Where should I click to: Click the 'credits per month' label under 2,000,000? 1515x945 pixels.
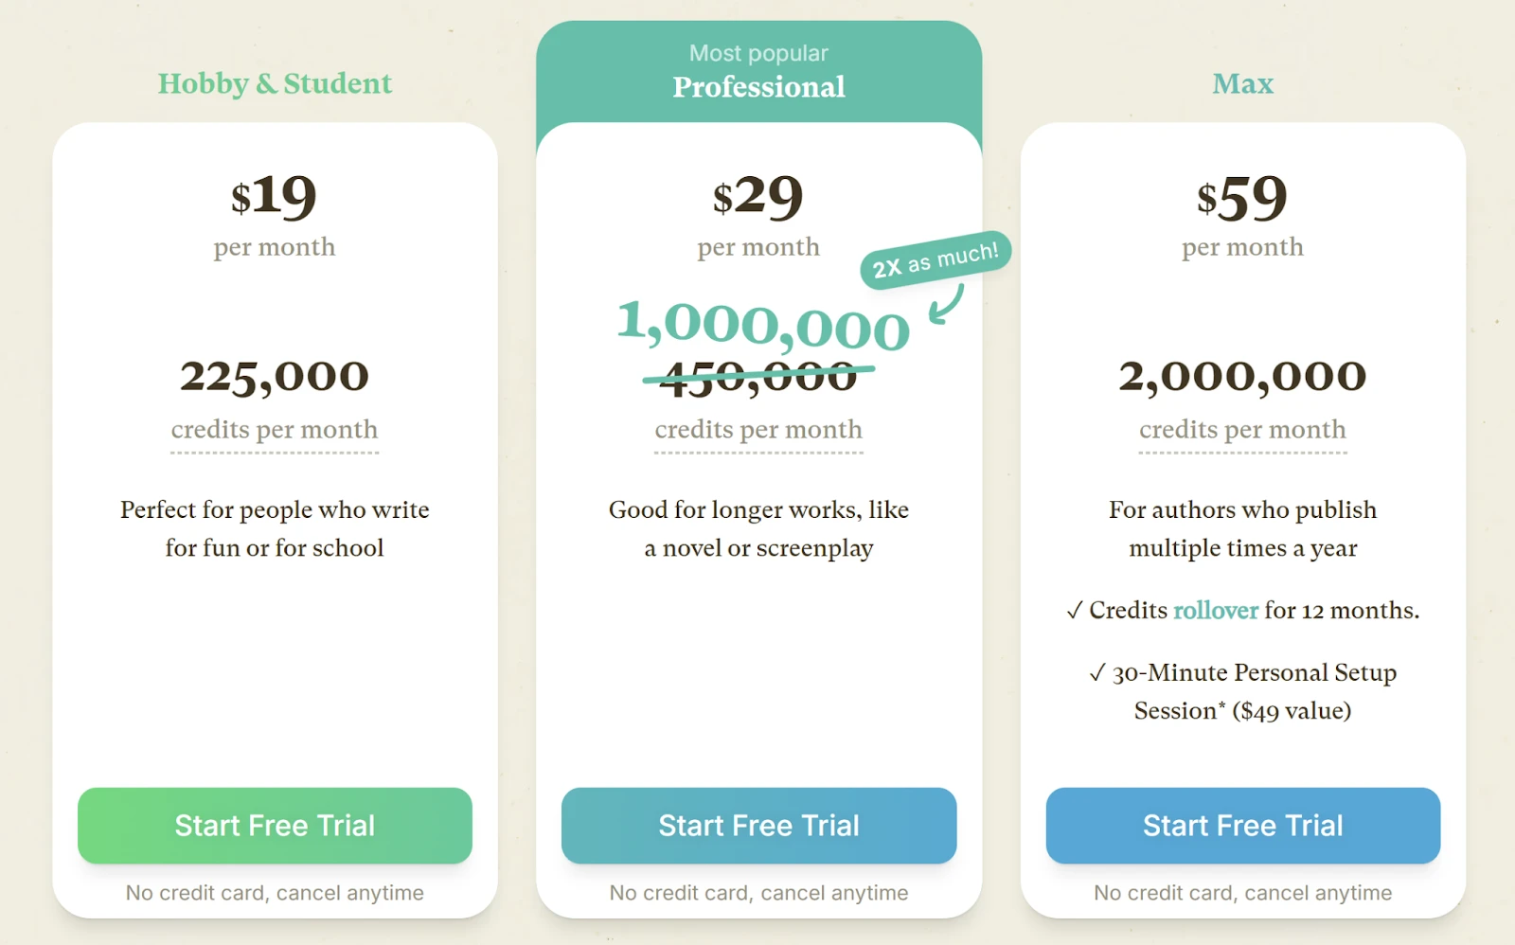coord(1242,430)
